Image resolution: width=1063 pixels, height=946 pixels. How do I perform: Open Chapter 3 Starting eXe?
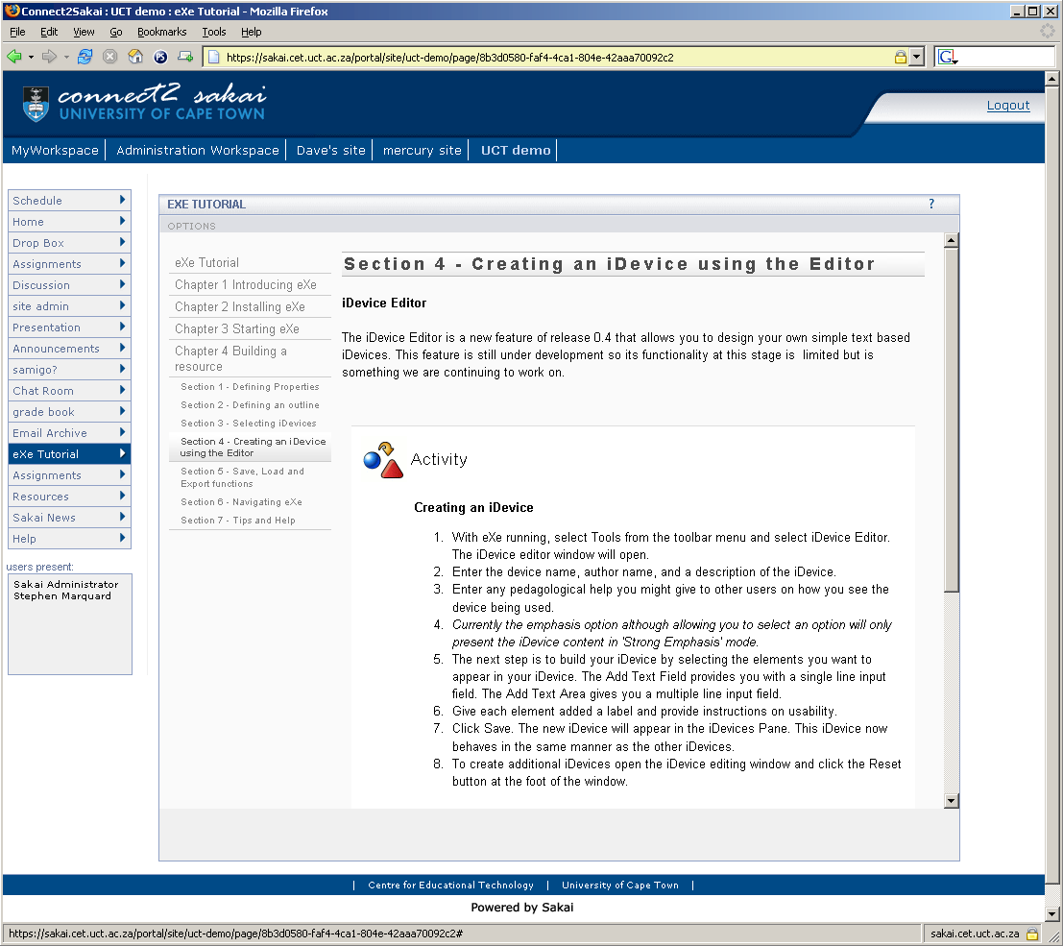coord(236,328)
